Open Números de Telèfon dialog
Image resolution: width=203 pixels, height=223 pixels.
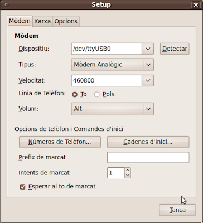tap(60, 142)
